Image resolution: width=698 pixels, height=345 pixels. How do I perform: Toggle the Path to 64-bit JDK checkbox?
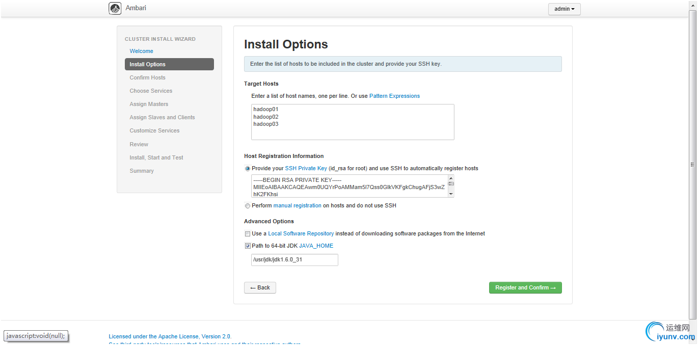pos(248,246)
